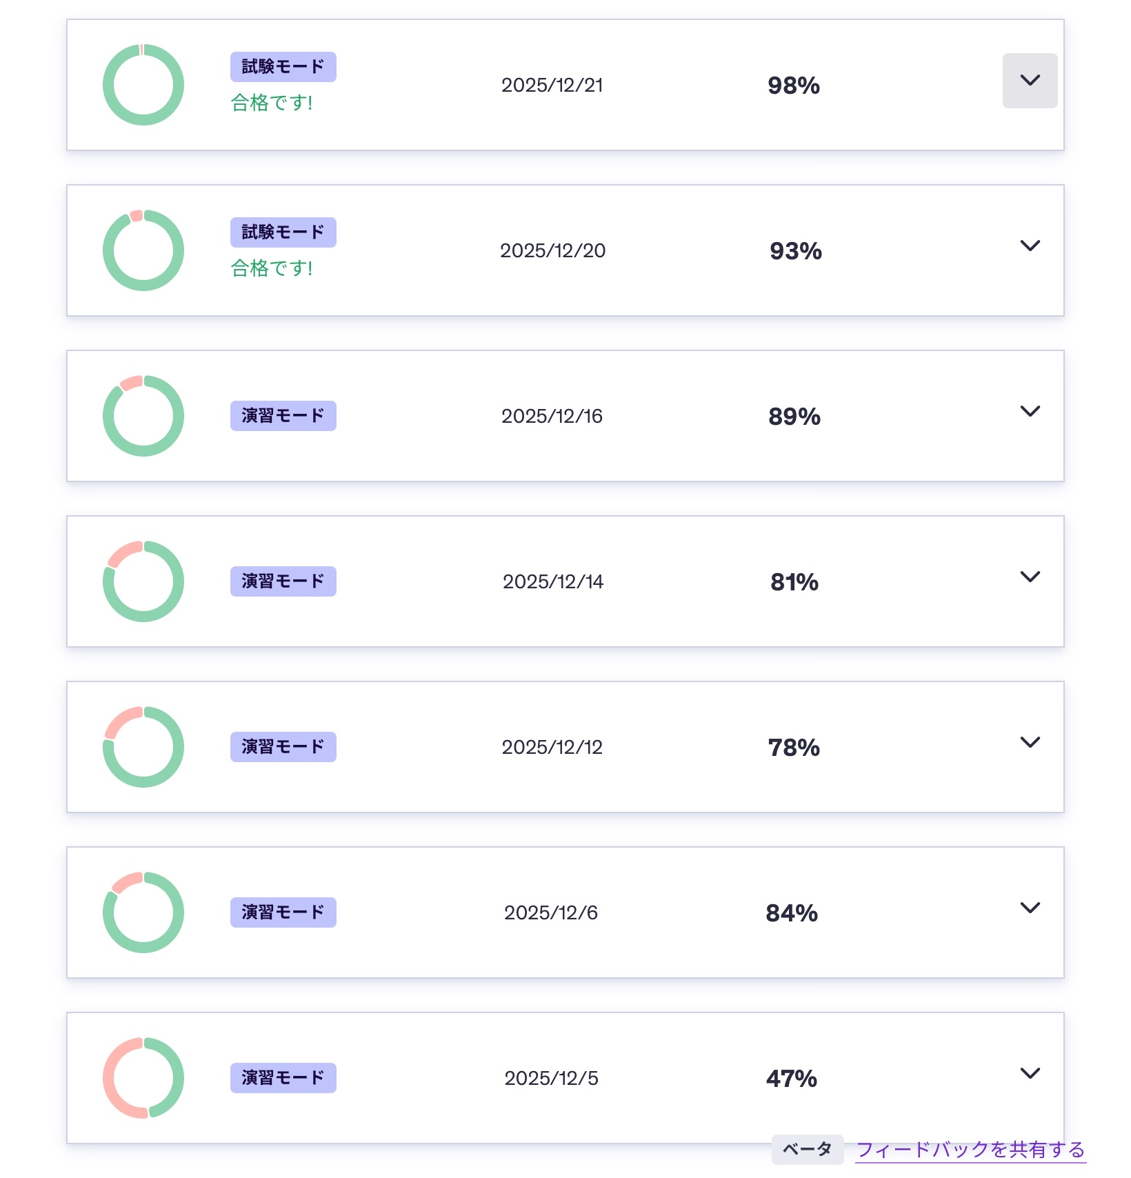This screenshot has height=1178, width=1131.
Task: Expand the 2025/12/16 attempt details
Action: click(x=1030, y=412)
